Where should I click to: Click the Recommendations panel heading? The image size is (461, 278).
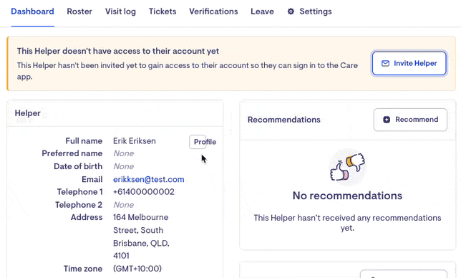click(x=284, y=120)
